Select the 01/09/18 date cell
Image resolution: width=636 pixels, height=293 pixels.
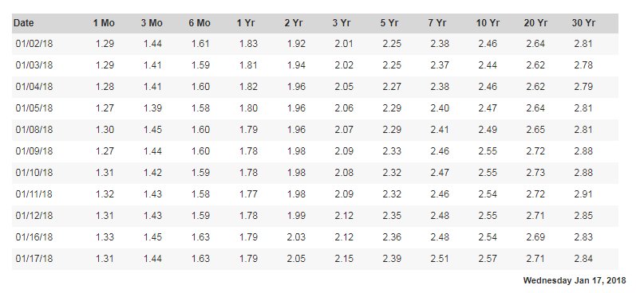coord(34,151)
